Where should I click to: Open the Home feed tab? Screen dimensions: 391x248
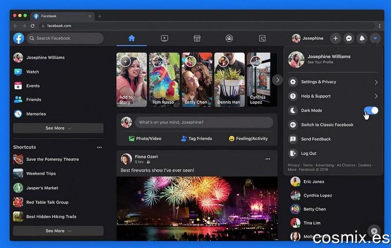(131, 38)
